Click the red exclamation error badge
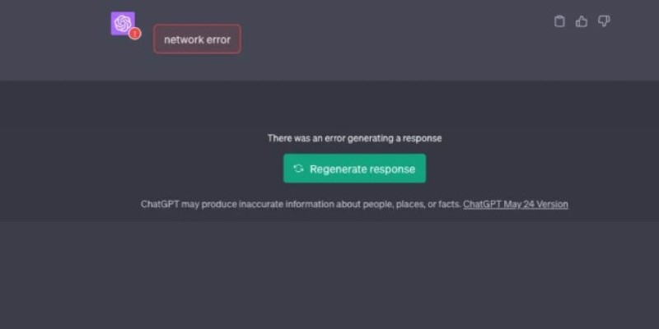 pyautogui.click(x=134, y=34)
